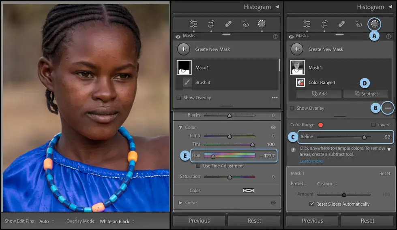The image size is (397, 230).
Task: Open the circled three-dots mask options menu
Action: pos(388,108)
